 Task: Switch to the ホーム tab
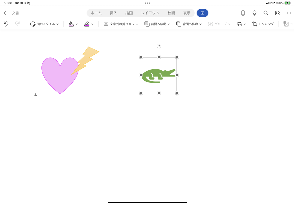(x=96, y=13)
